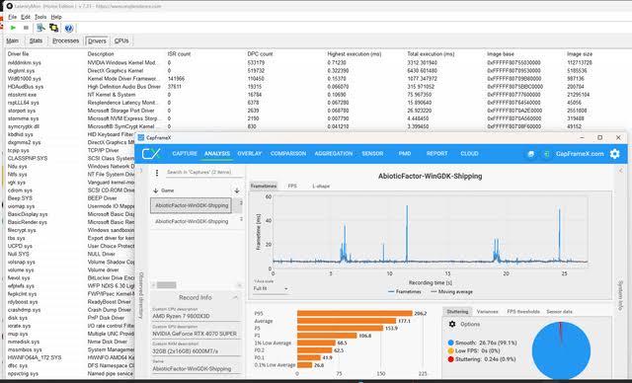Expand the System Info side panel
Image resolution: width=632 pixels, height=383 pixels.
[x=620, y=295]
